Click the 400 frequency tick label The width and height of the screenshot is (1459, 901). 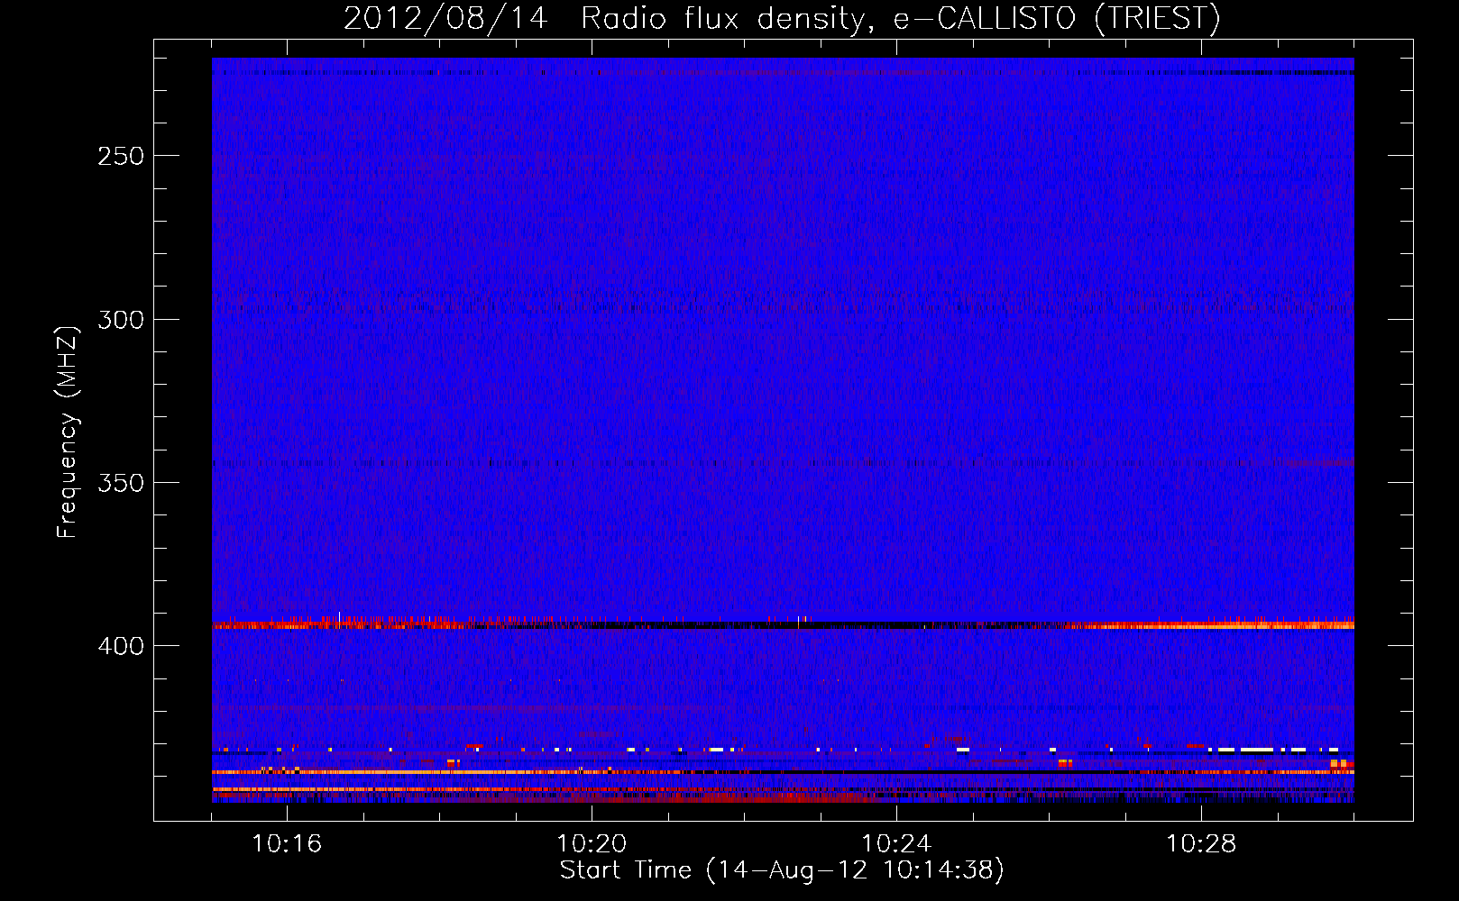tap(121, 646)
